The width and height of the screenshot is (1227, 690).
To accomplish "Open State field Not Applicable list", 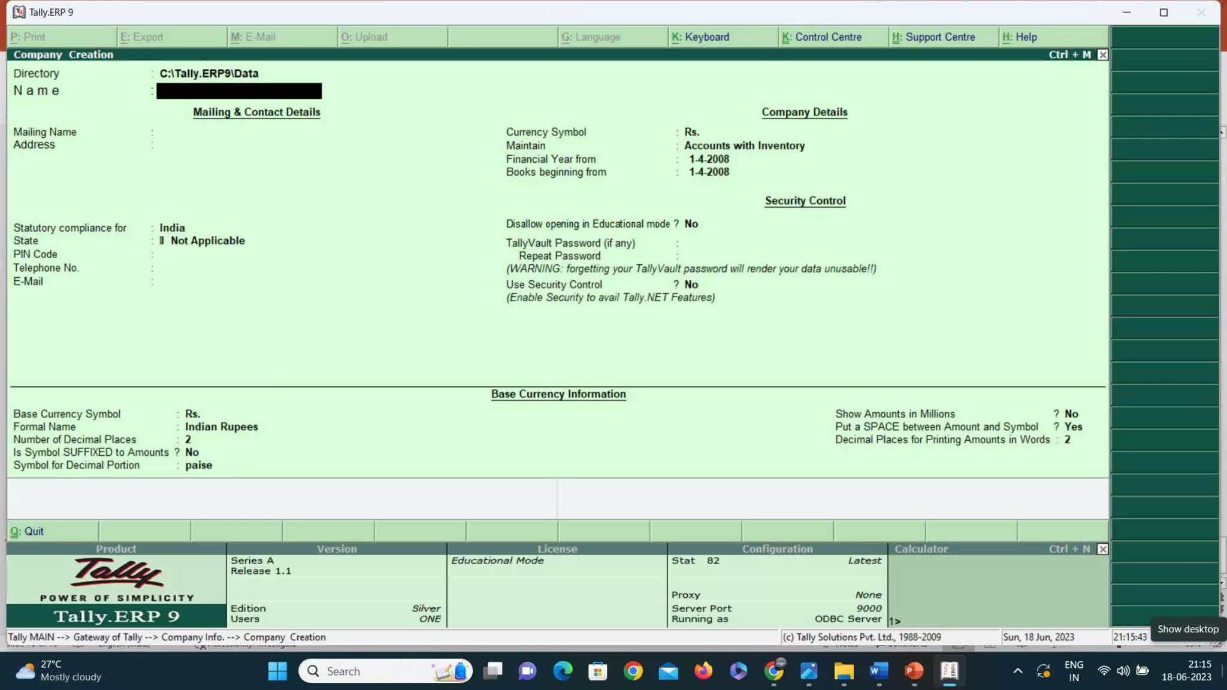I will click(207, 241).
